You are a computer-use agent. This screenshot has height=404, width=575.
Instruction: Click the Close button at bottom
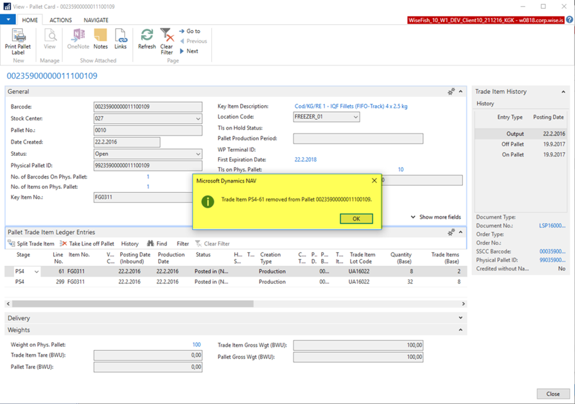pos(553,394)
